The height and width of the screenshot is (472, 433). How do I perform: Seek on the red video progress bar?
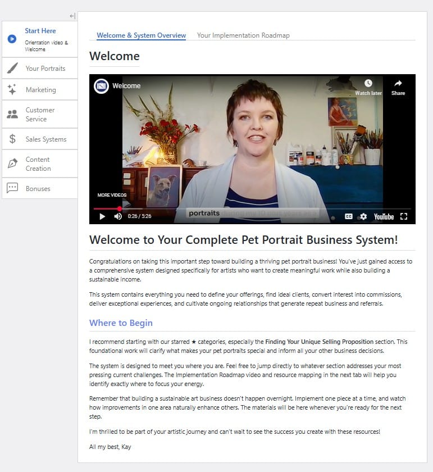252,208
